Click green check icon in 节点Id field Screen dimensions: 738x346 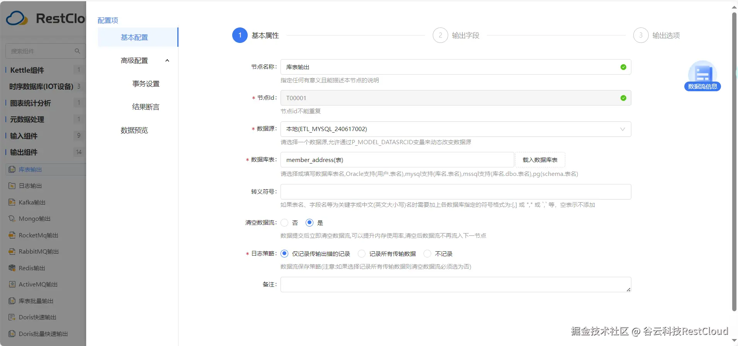623,98
